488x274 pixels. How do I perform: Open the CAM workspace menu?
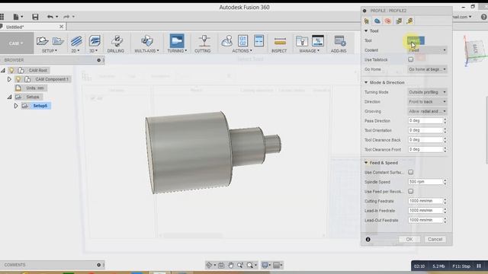(16, 43)
